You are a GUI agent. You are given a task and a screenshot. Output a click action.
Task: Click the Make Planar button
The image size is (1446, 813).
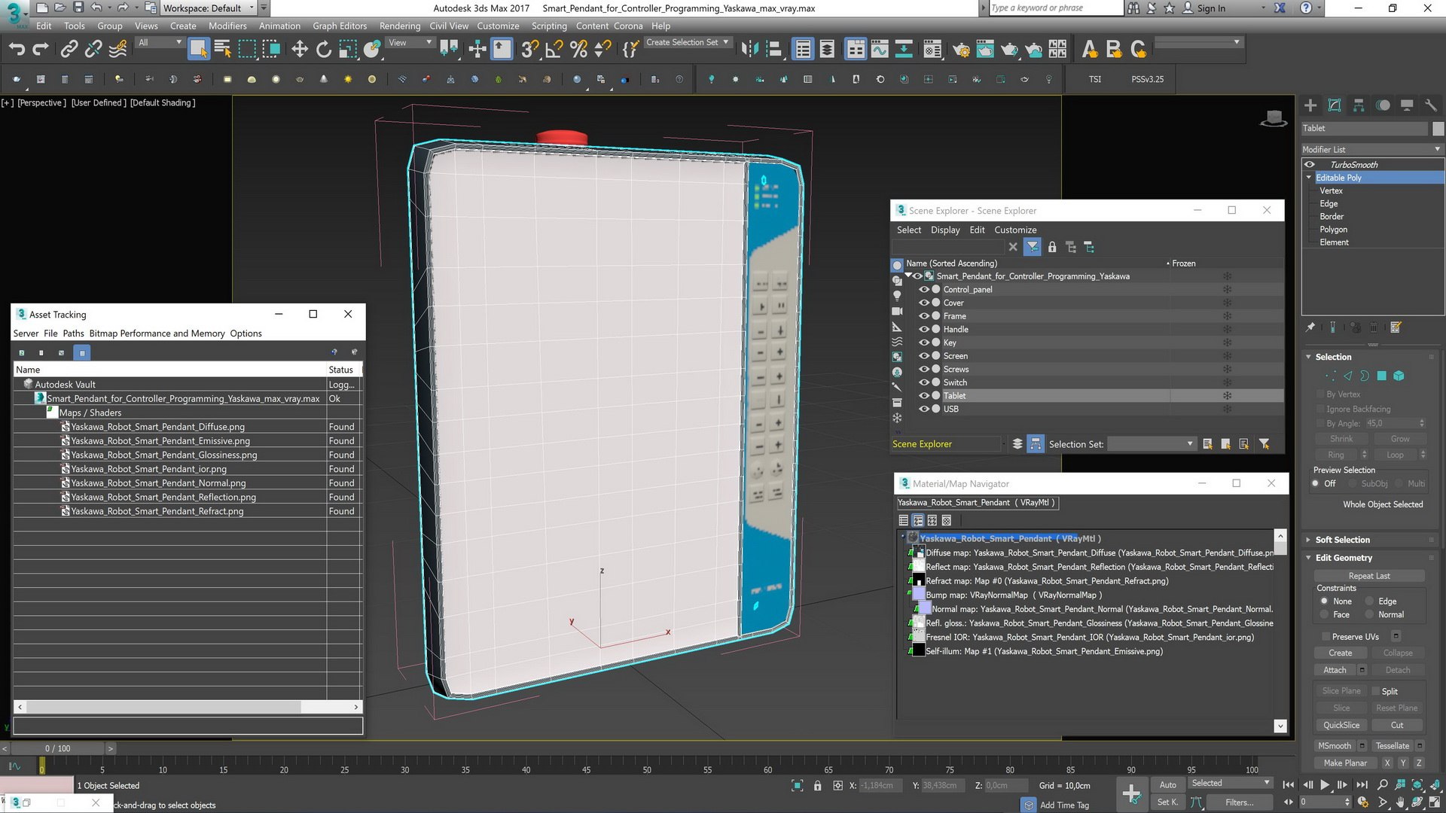1345,763
